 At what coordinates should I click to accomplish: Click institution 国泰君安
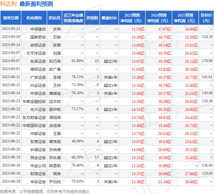(x=38, y=37)
